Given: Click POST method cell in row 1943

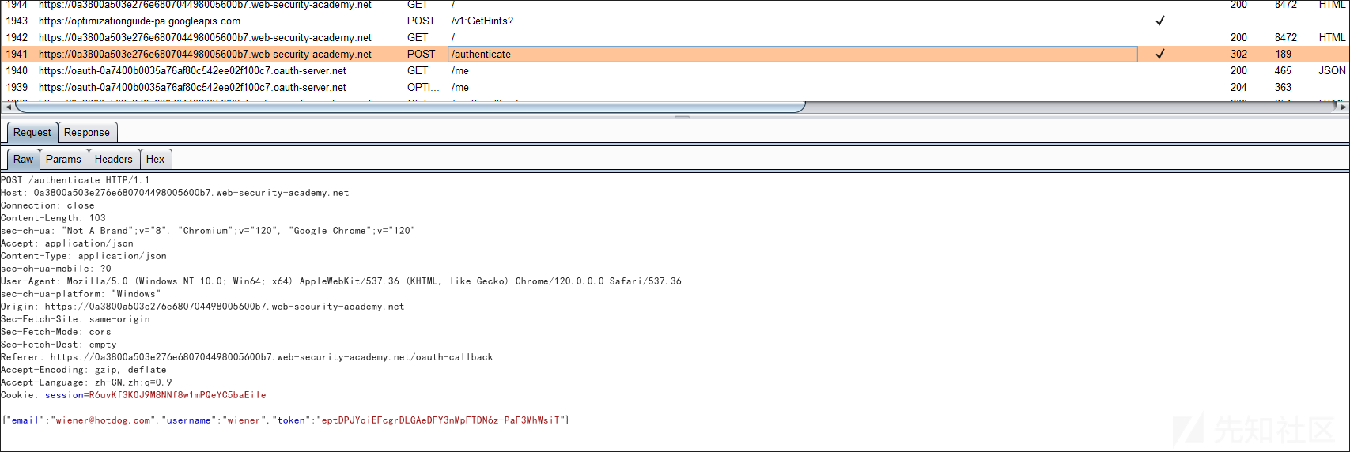Looking at the screenshot, I should [x=422, y=21].
